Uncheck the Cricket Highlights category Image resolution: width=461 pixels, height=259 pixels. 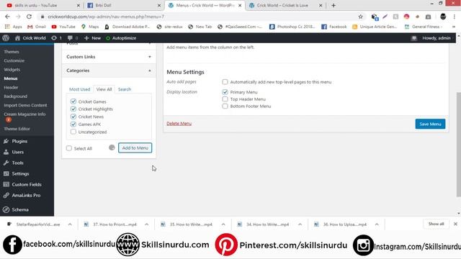click(73, 109)
